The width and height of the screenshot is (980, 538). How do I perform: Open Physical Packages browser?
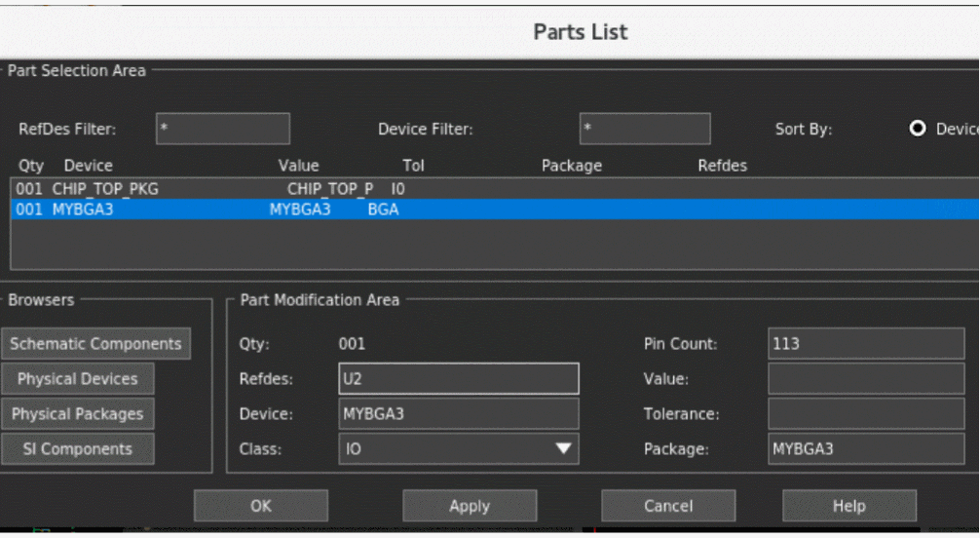tap(78, 414)
